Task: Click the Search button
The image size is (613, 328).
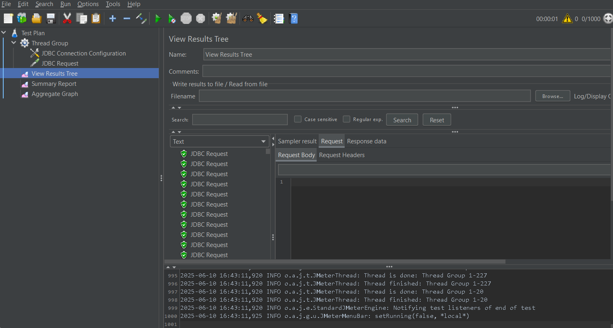Action: [402, 120]
